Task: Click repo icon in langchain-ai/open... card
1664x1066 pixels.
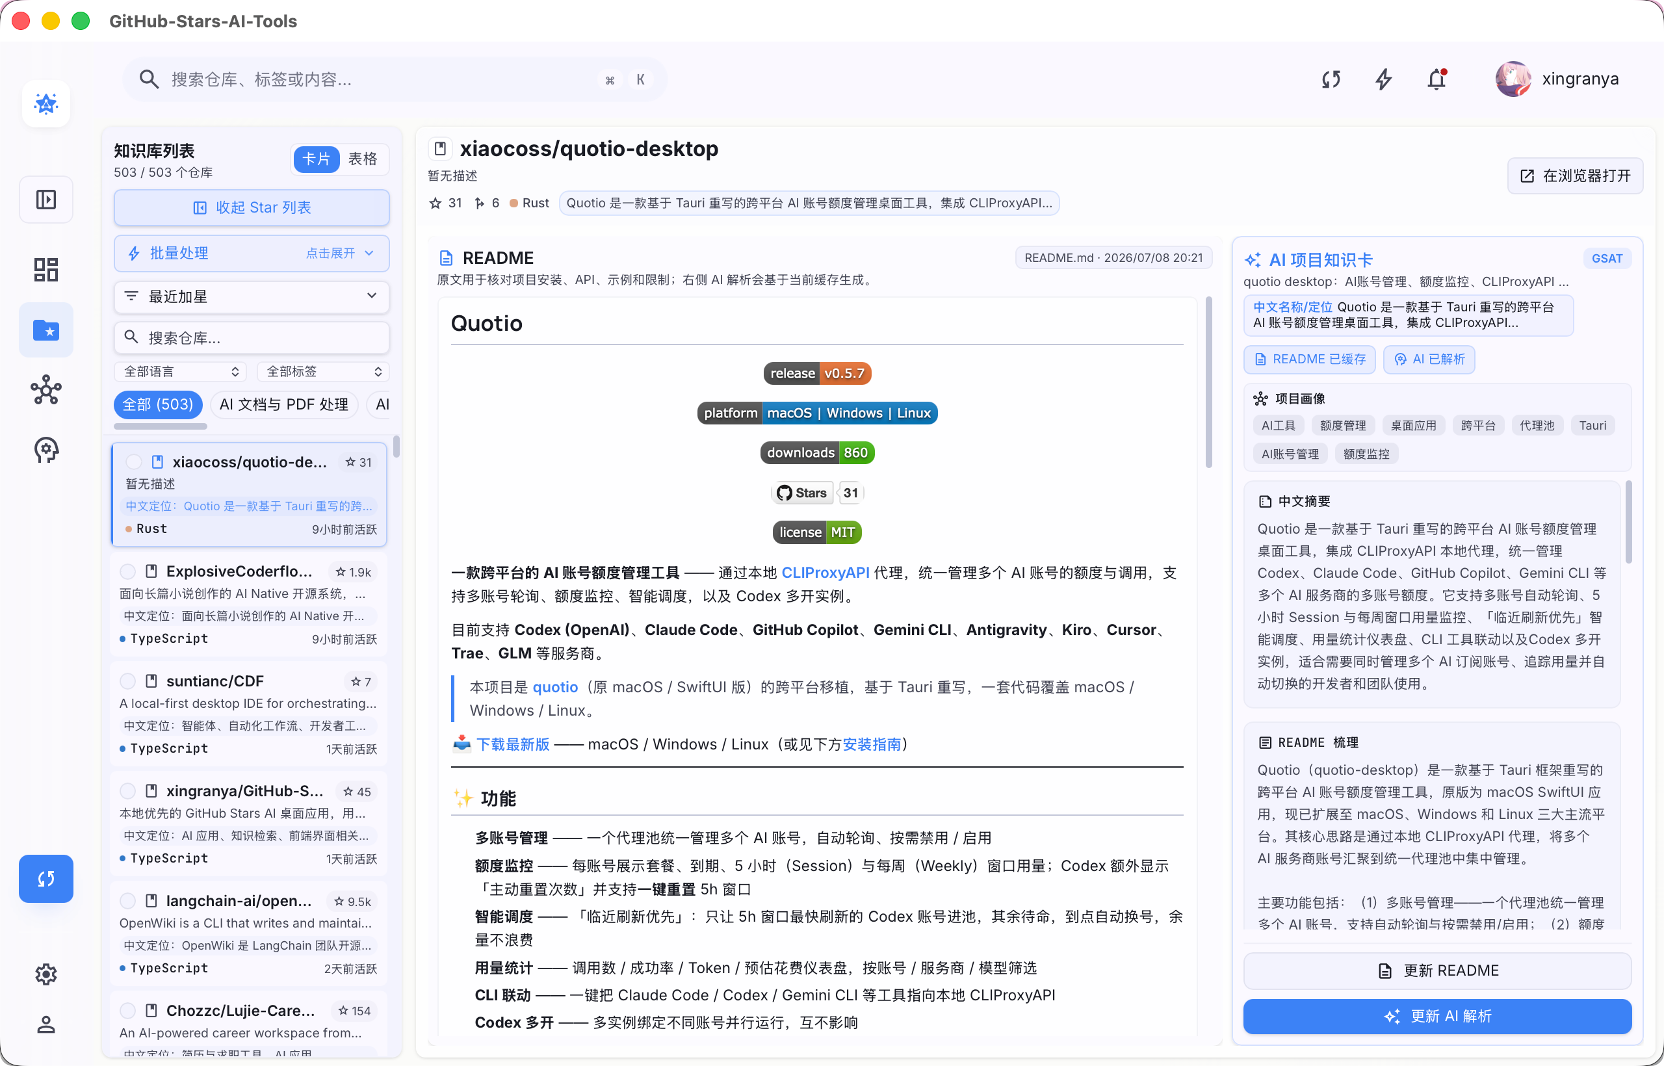Action: (x=151, y=900)
